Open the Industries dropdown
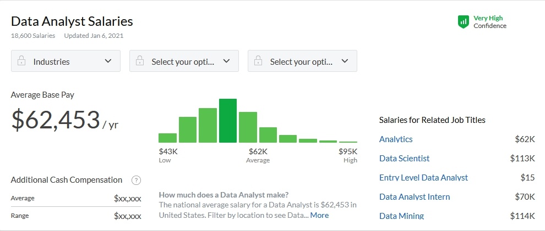The height and width of the screenshot is (231, 545). [x=66, y=61]
